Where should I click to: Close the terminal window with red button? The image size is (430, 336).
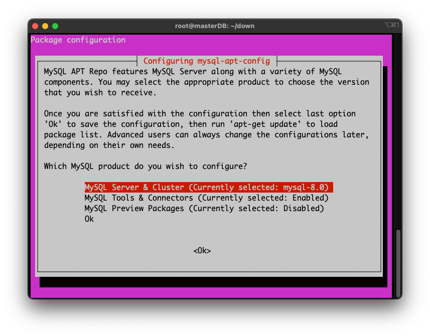click(x=35, y=26)
